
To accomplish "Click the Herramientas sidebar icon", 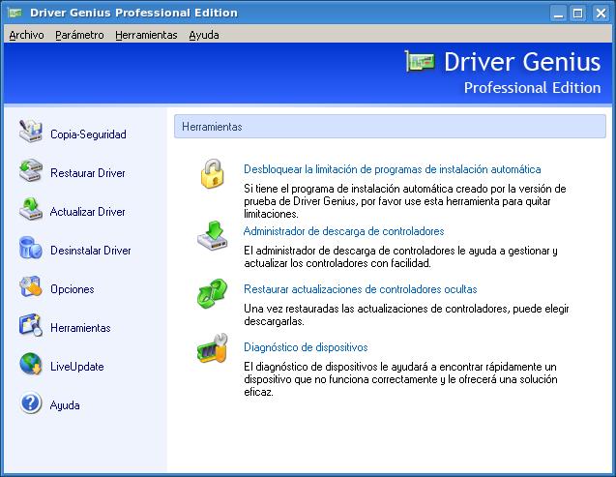I will pos(30,325).
